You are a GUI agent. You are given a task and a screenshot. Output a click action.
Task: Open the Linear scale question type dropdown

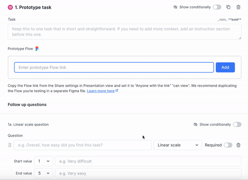point(177,145)
